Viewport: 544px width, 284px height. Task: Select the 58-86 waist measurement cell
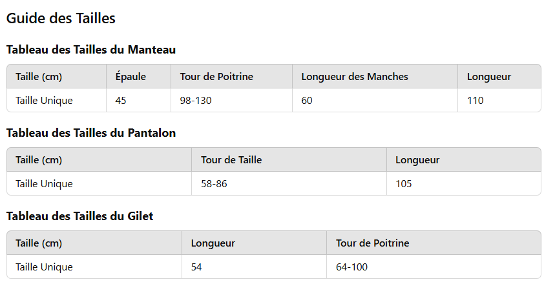(x=289, y=183)
